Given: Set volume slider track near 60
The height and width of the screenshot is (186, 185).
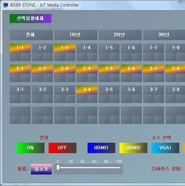Looking at the screenshot, I should tap(94, 167).
